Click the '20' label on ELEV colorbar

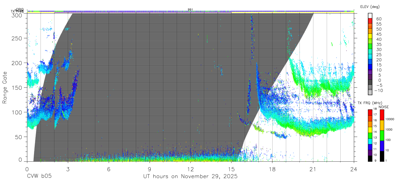pos(379,60)
